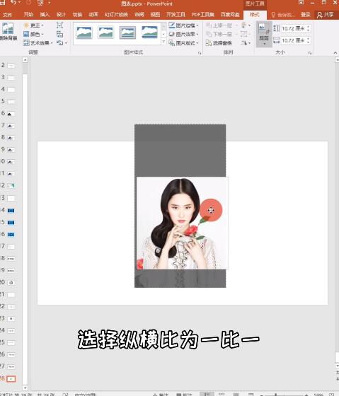
Task: Select slide 6 thumbnail
Action: point(11,114)
